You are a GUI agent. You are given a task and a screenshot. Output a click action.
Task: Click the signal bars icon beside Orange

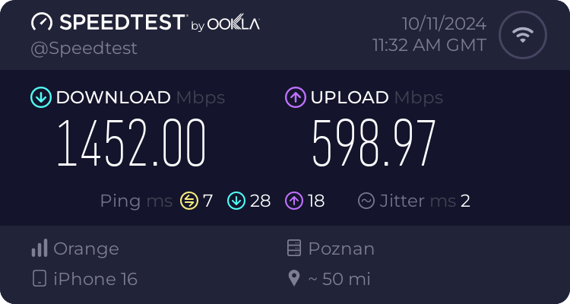click(x=40, y=249)
